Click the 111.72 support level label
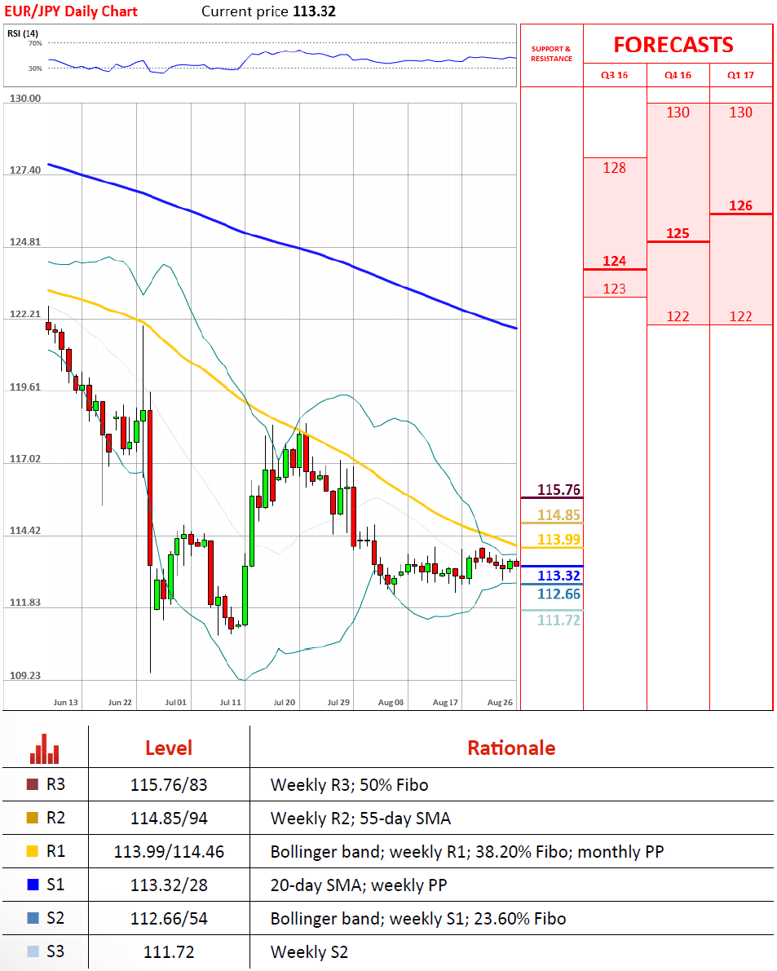This screenshot has height=971, width=777. click(558, 620)
